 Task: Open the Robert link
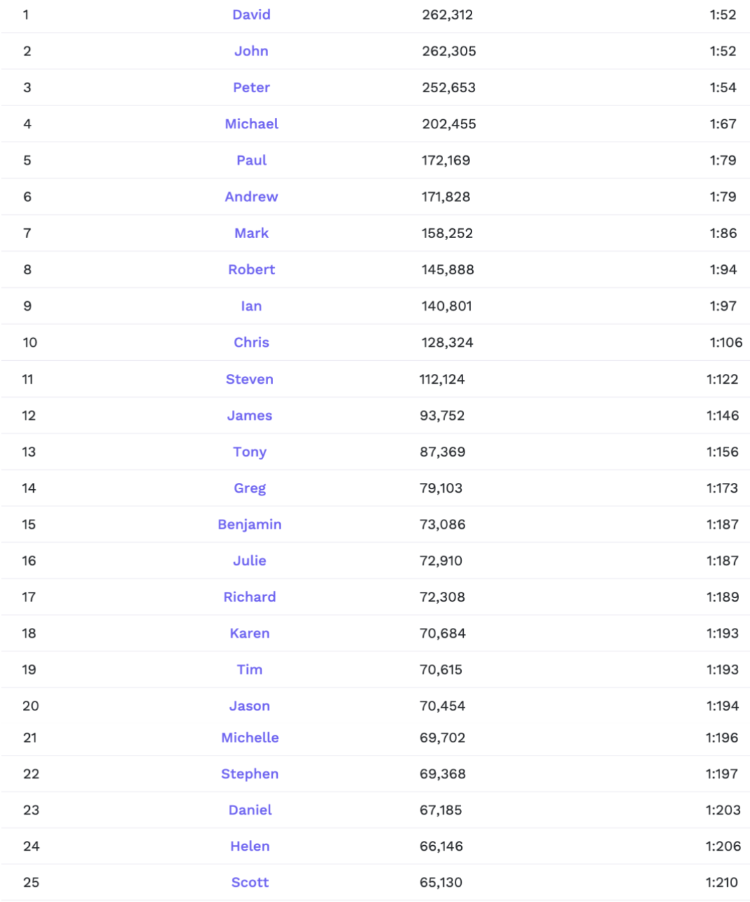click(251, 270)
